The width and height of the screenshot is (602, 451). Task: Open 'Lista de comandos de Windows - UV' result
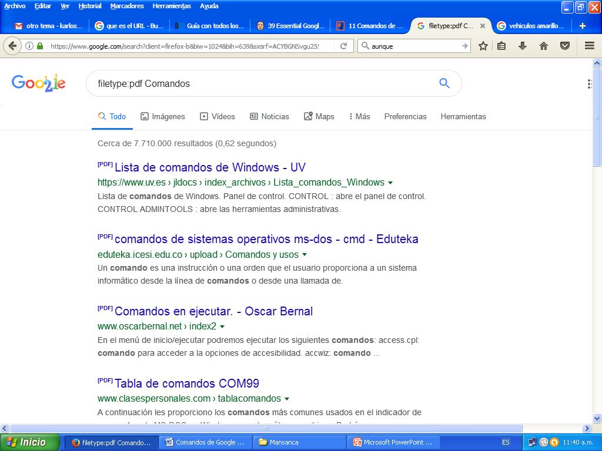click(x=210, y=167)
